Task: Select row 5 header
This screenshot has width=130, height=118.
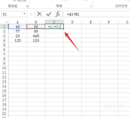Action: click(x=4, y=45)
